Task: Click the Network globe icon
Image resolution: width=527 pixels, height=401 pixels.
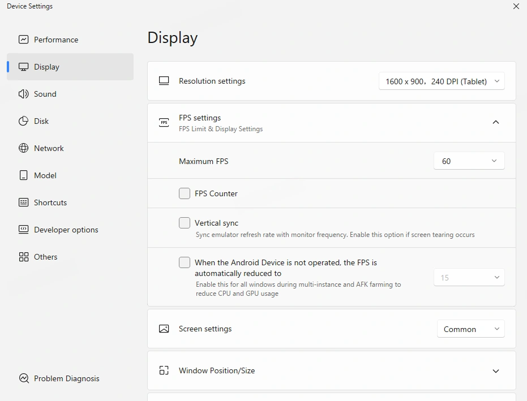Action: 23,148
